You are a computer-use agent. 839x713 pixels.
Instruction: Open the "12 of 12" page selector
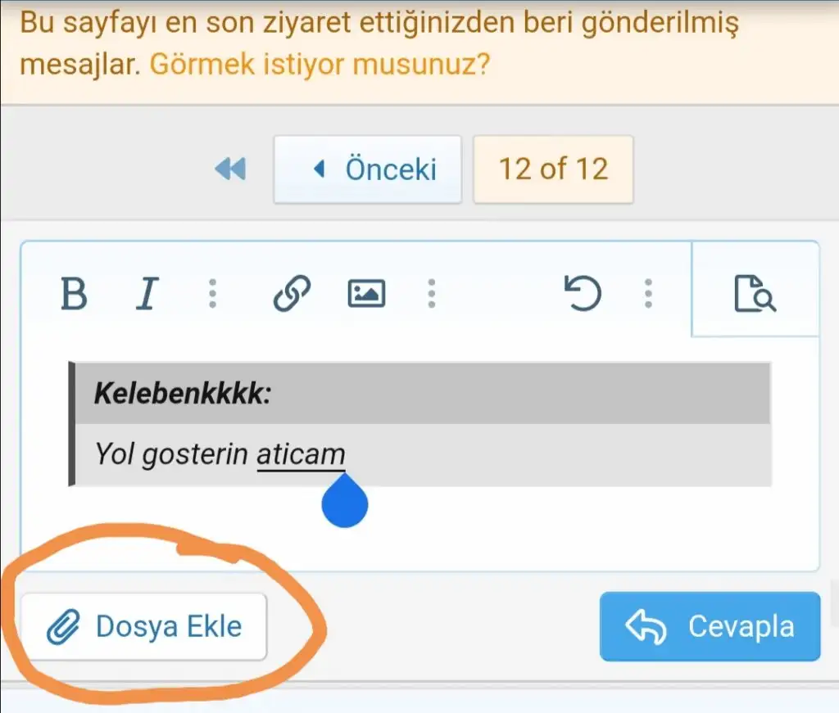553,169
